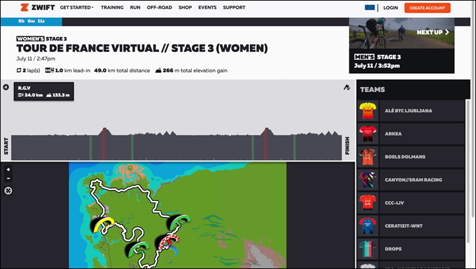Click the Create Account button
This screenshot has width=476, height=269.
point(427,8)
